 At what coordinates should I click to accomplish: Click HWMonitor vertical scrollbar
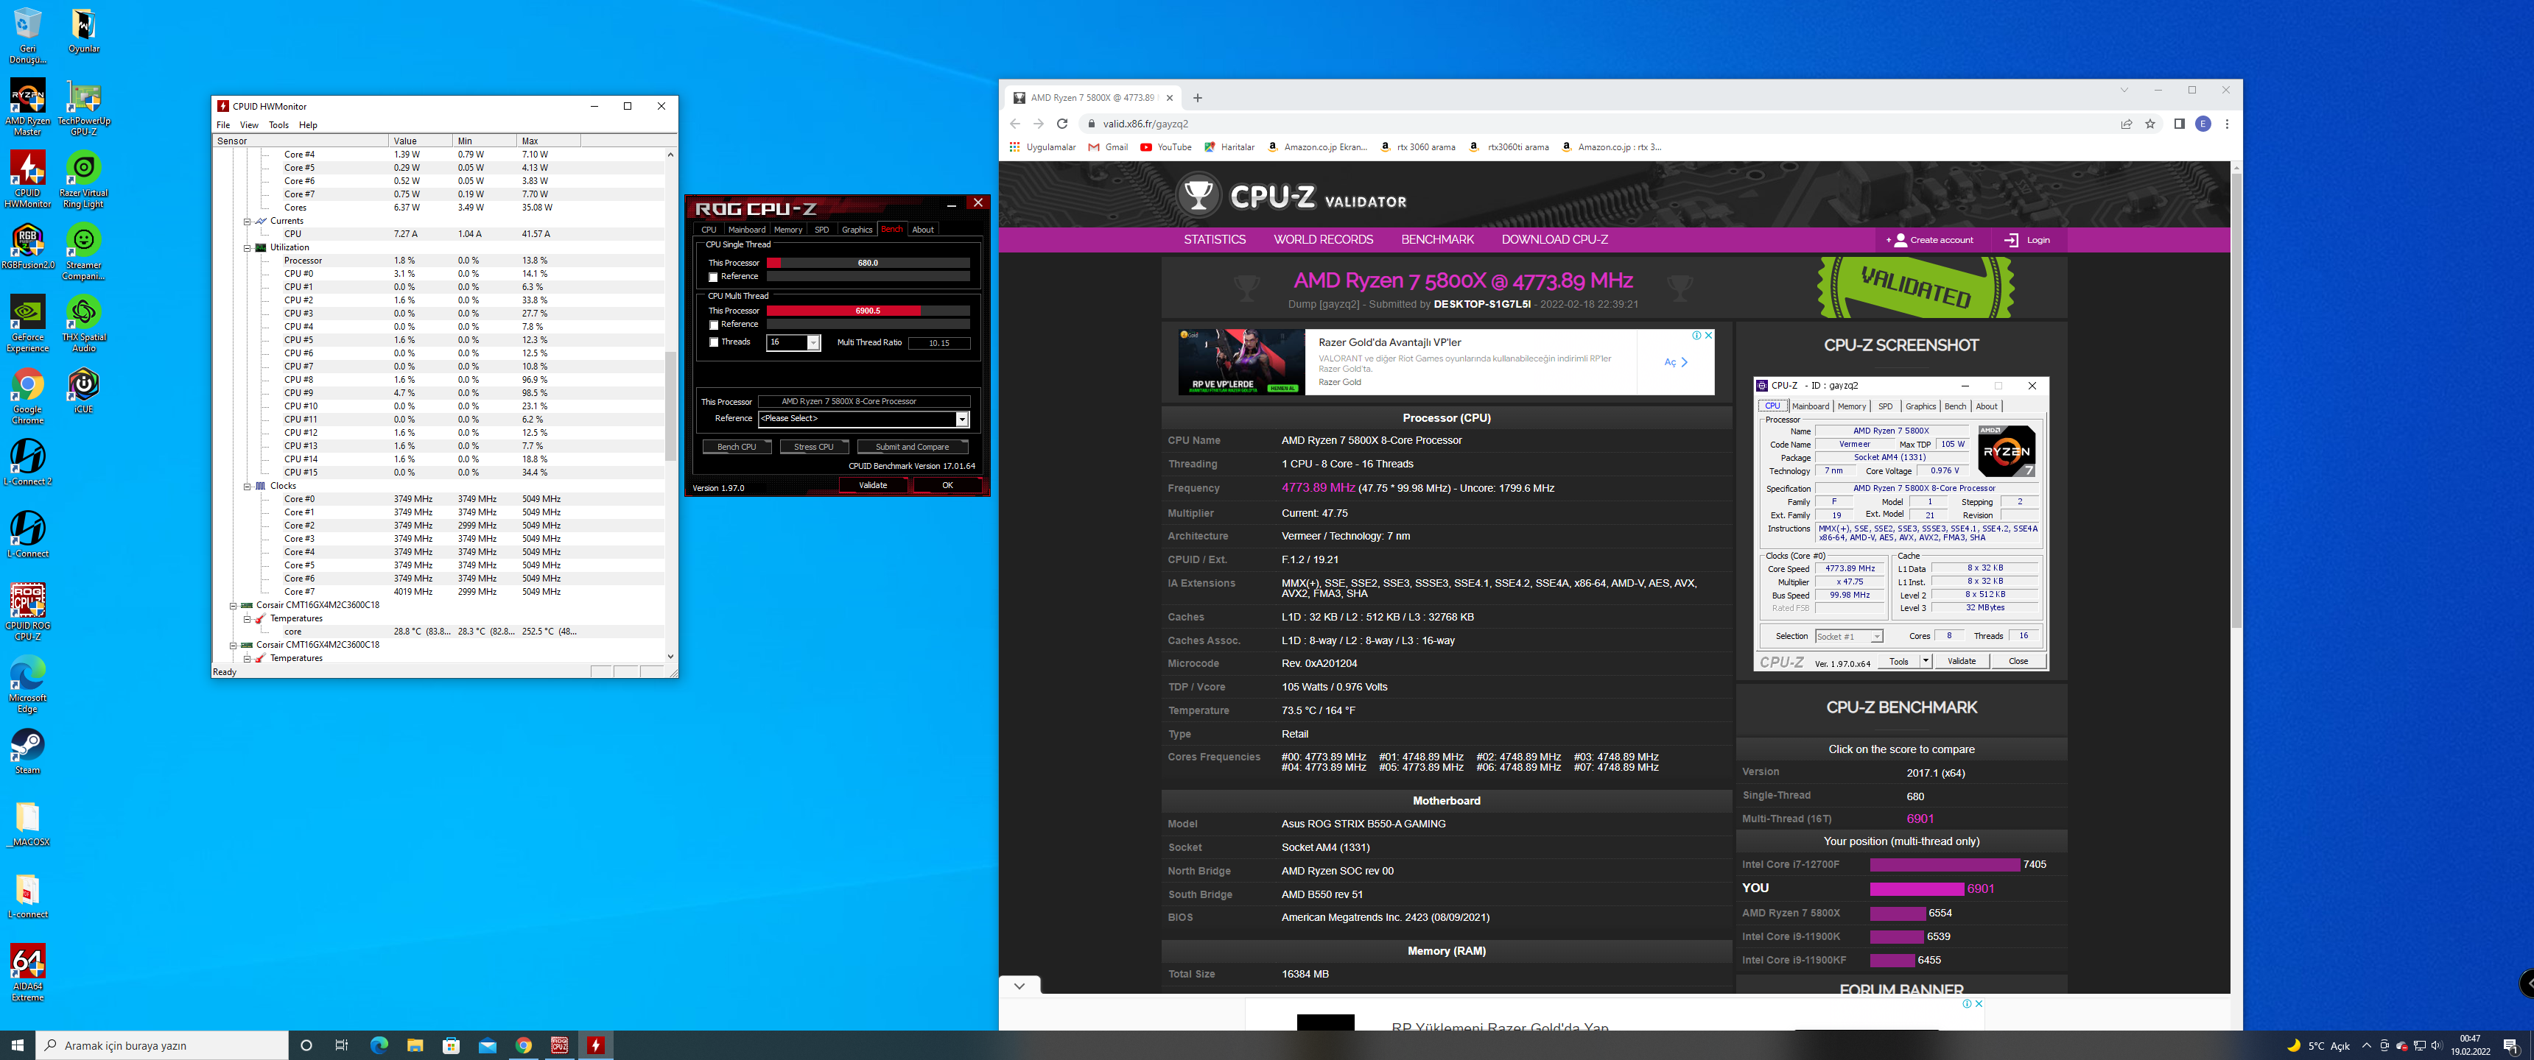(671, 406)
